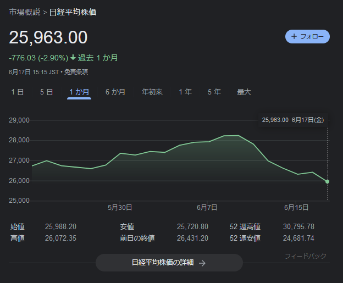Click the 前日の終値 value 26,431.20
The height and width of the screenshot is (283, 343).
(192, 238)
